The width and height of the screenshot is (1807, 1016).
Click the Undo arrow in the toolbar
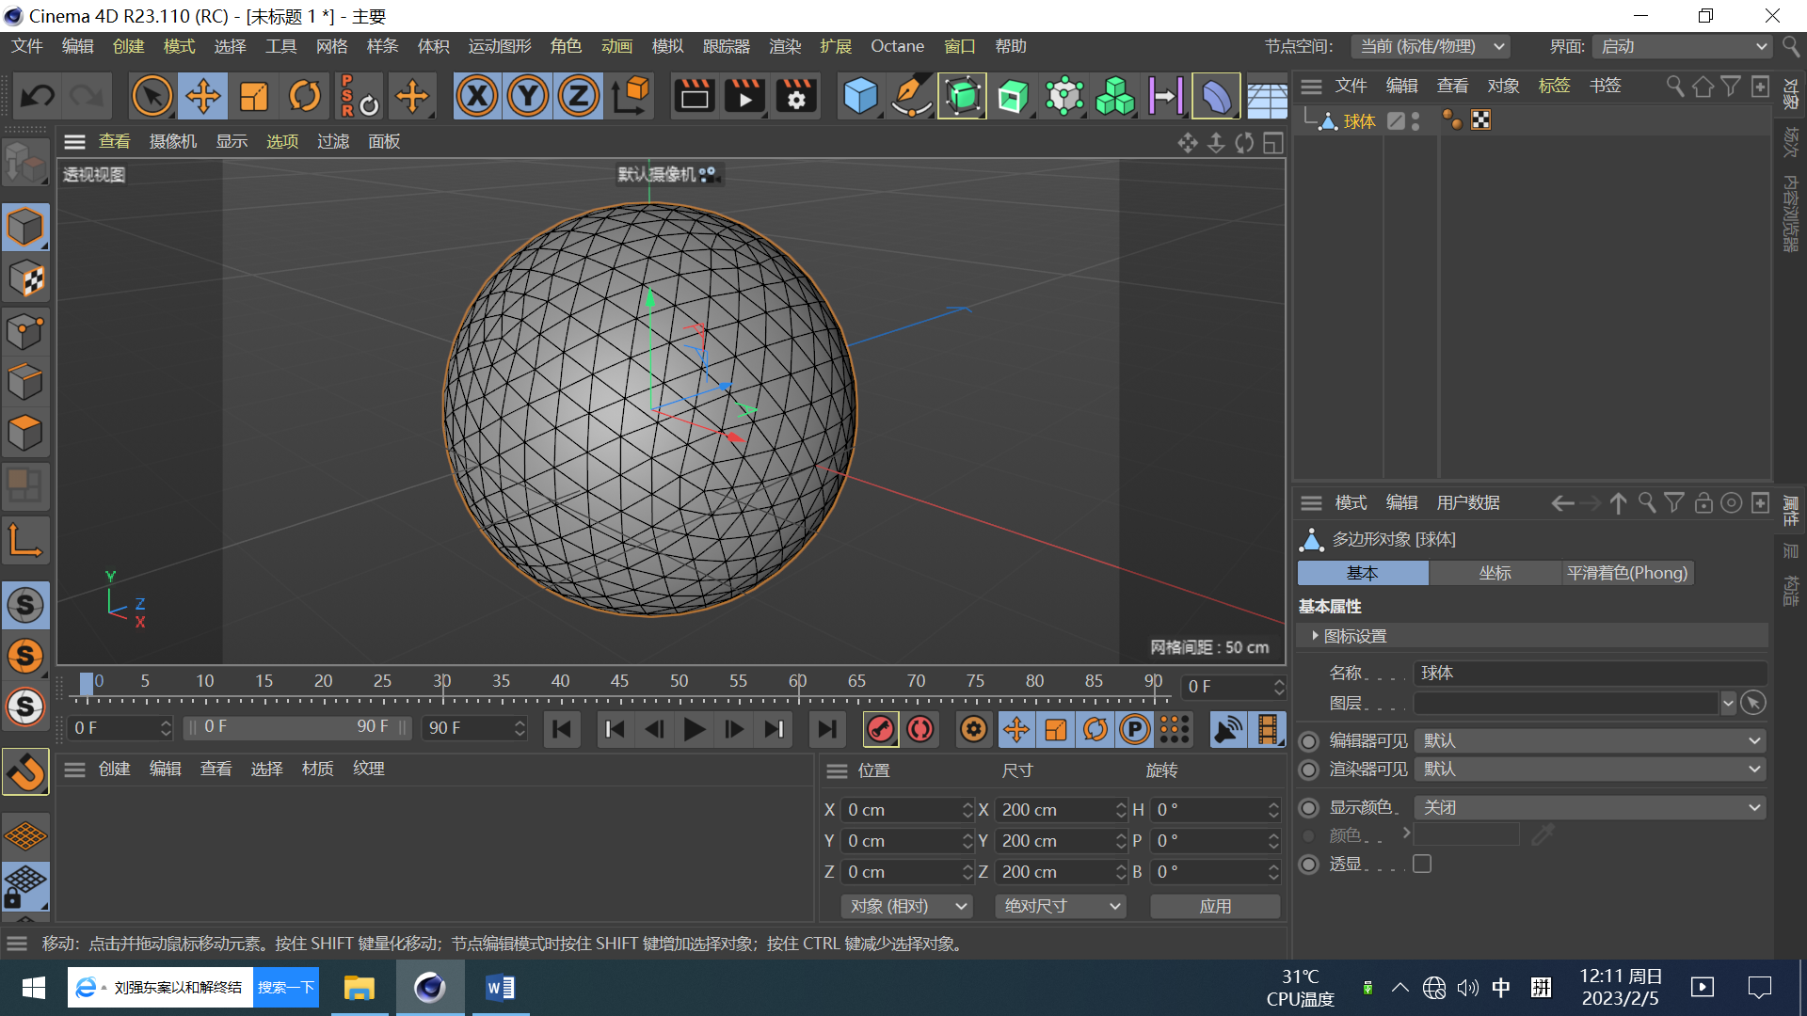coord(39,96)
